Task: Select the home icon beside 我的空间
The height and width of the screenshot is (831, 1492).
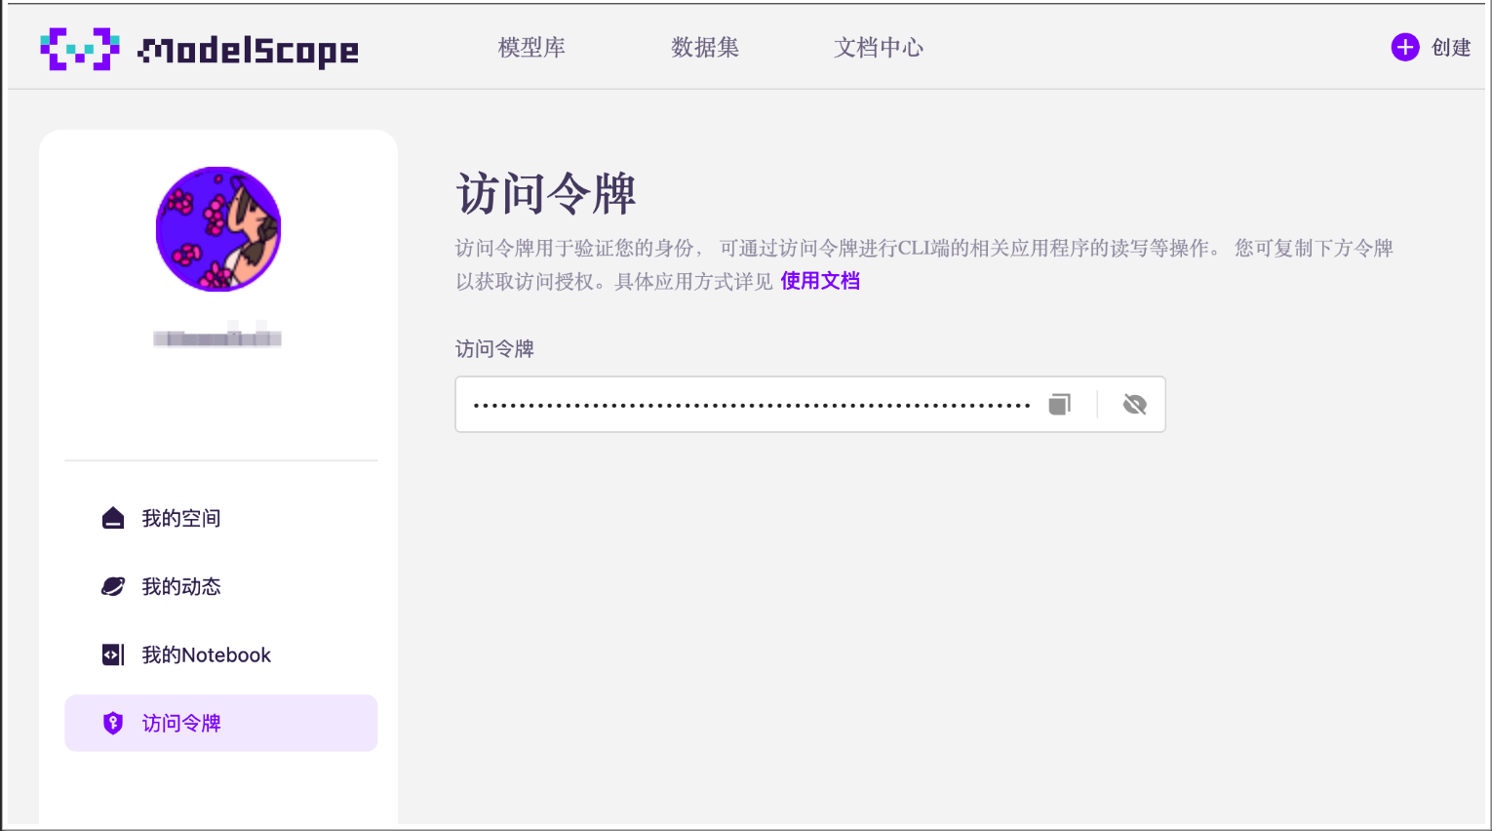Action: pyautogui.click(x=112, y=518)
